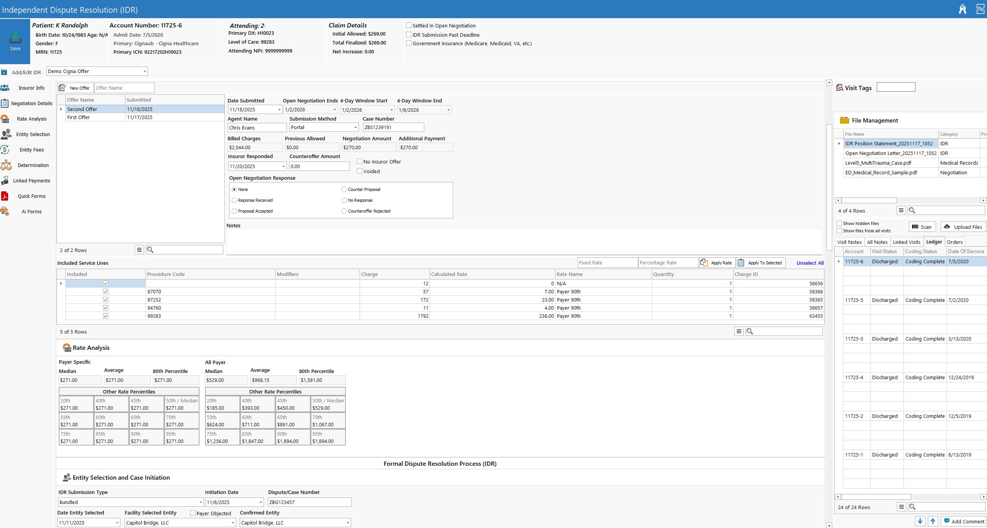Click the File Management horizontal scrollbar
The height and width of the screenshot is (528, 987).
(x=869, y=200)
